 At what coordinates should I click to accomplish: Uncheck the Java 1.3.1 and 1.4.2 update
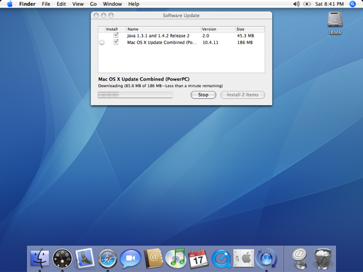coord(116,35)
